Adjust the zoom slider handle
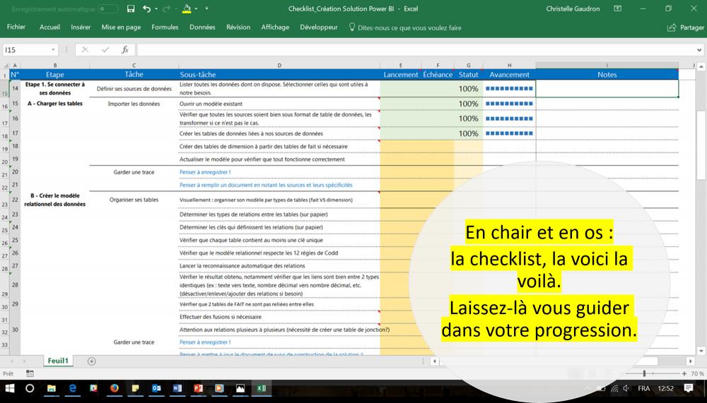Viewport: 707px width, 403px height. [x=644, y=373]
